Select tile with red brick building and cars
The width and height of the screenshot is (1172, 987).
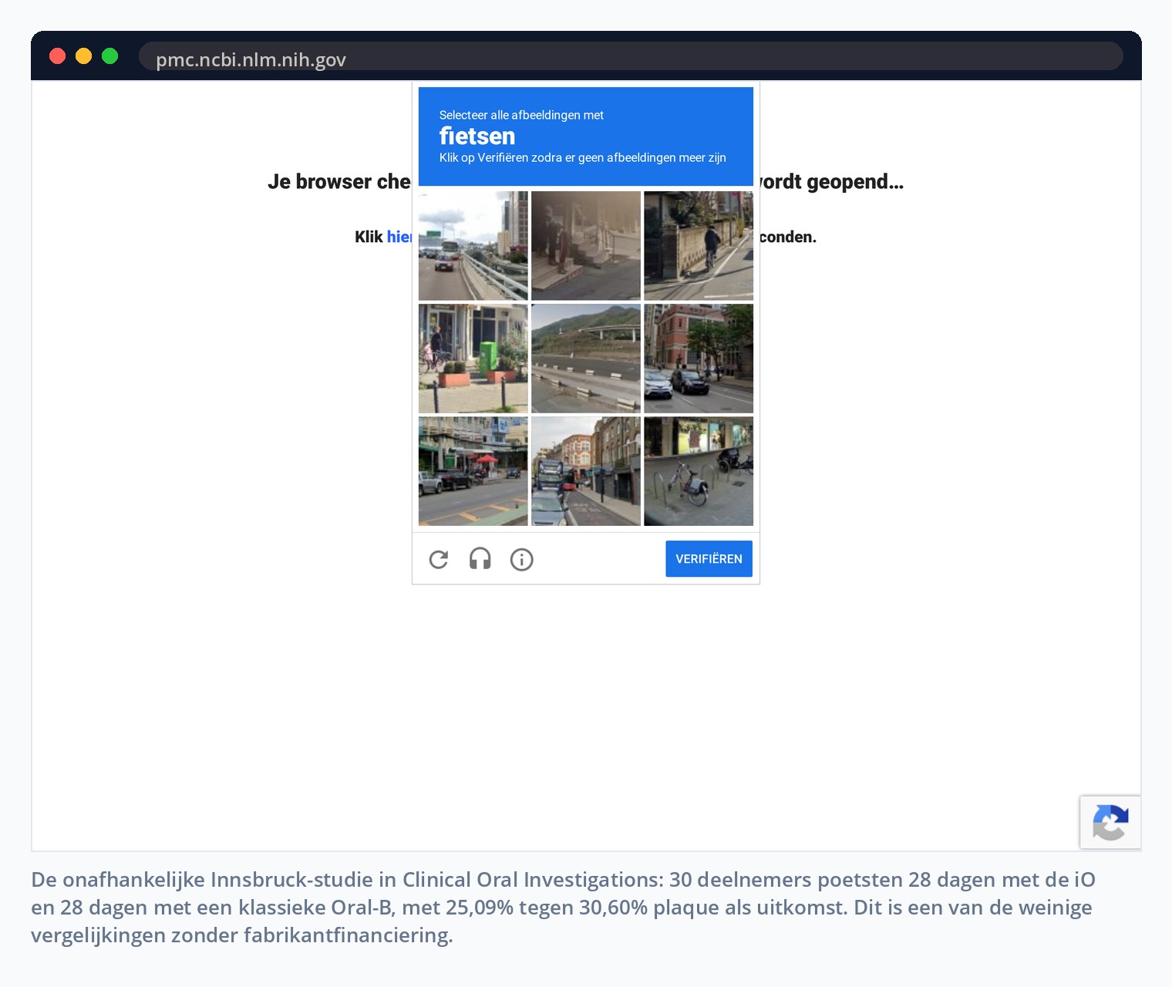tap(699, 359)
